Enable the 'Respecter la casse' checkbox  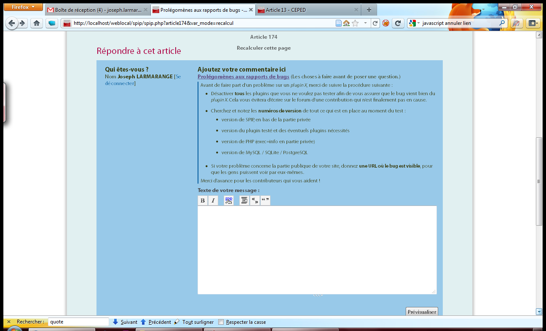coord(221,322)
